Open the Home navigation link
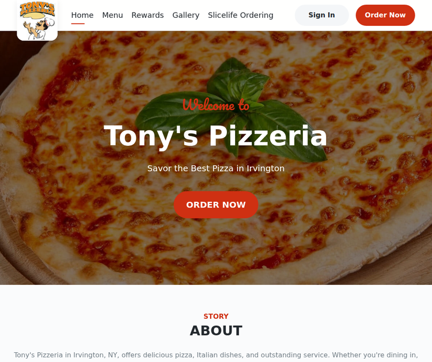The width and height of the screenshot is (432, 362). coord(82,15)
